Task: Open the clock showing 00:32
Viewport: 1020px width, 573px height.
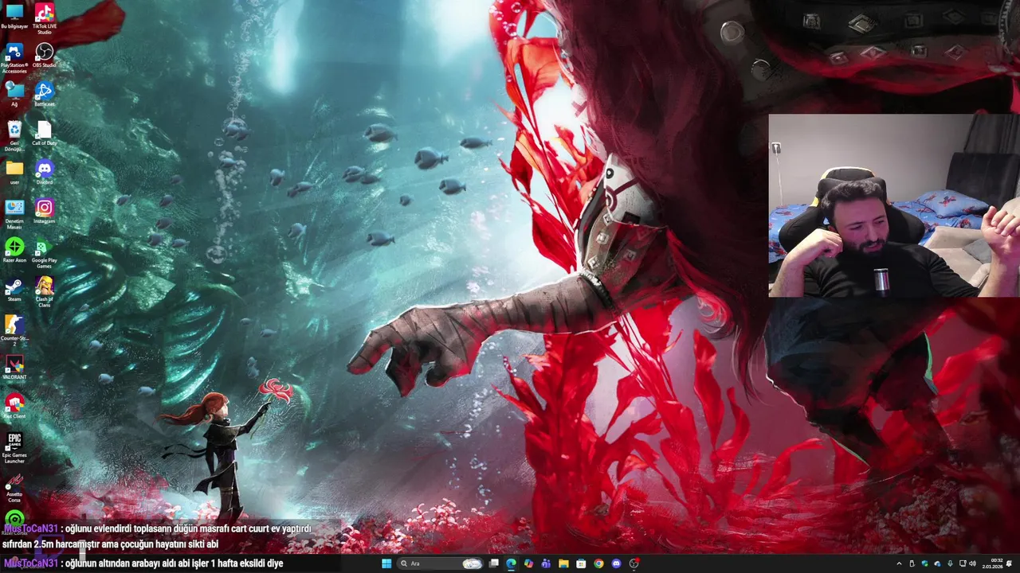Action: (992, 563)
